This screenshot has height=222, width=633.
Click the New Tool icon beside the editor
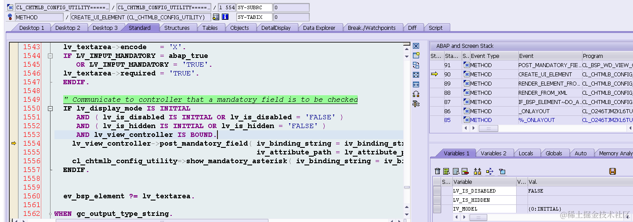(416, 55)
